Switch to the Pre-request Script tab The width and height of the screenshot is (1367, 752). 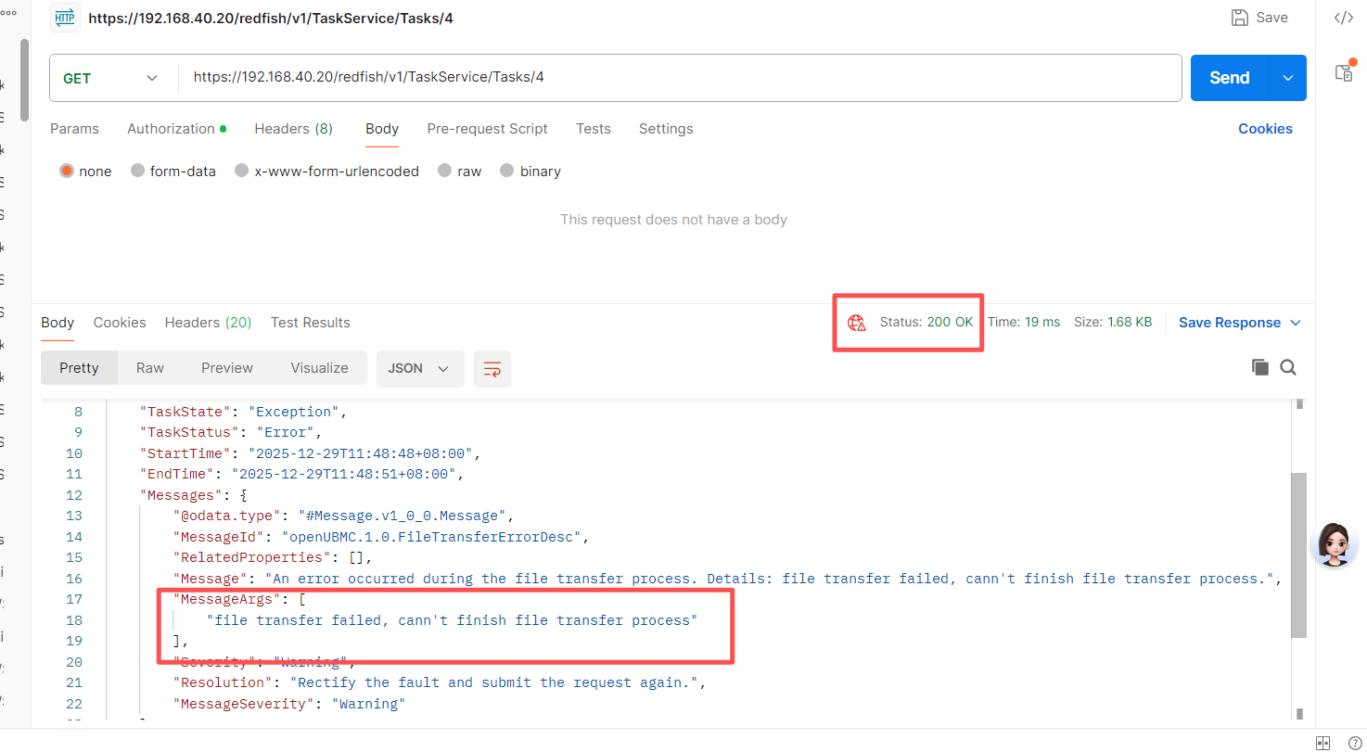click(487, 129)
